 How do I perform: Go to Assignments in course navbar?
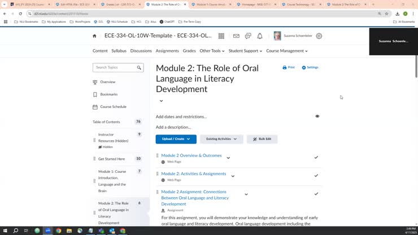pos(167,51)
